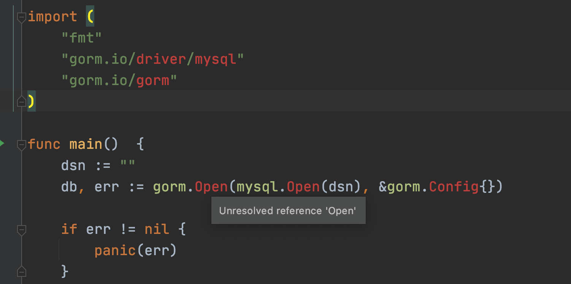Click the "gorm.io/driver/mysql" import path
571x284 pixels.
point(152,59)
